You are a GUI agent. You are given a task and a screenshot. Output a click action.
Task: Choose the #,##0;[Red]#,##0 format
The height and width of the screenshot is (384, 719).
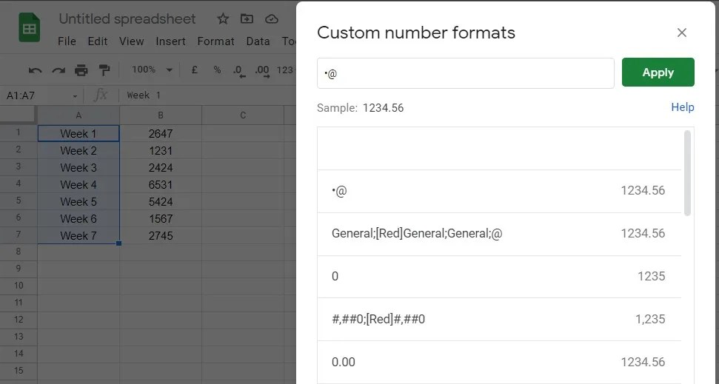point(499,319)
